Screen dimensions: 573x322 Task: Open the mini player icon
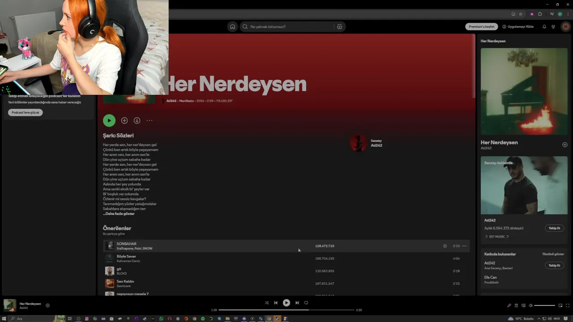click(x=560, y=305)
